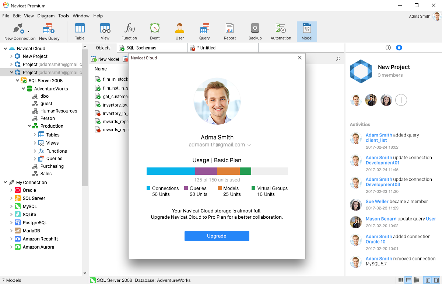The width and height of the screenshot is (442, 284).
Task: Collapse the Production schema node
Action: (29, 126)
